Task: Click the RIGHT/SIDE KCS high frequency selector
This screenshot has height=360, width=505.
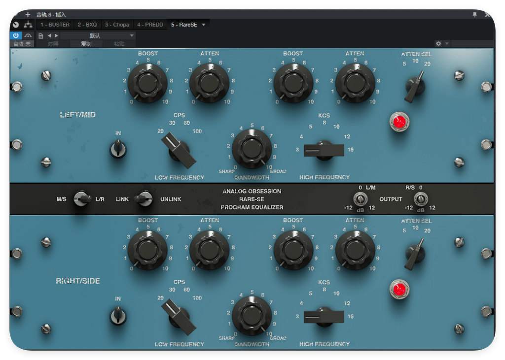Action: (324, 317)
